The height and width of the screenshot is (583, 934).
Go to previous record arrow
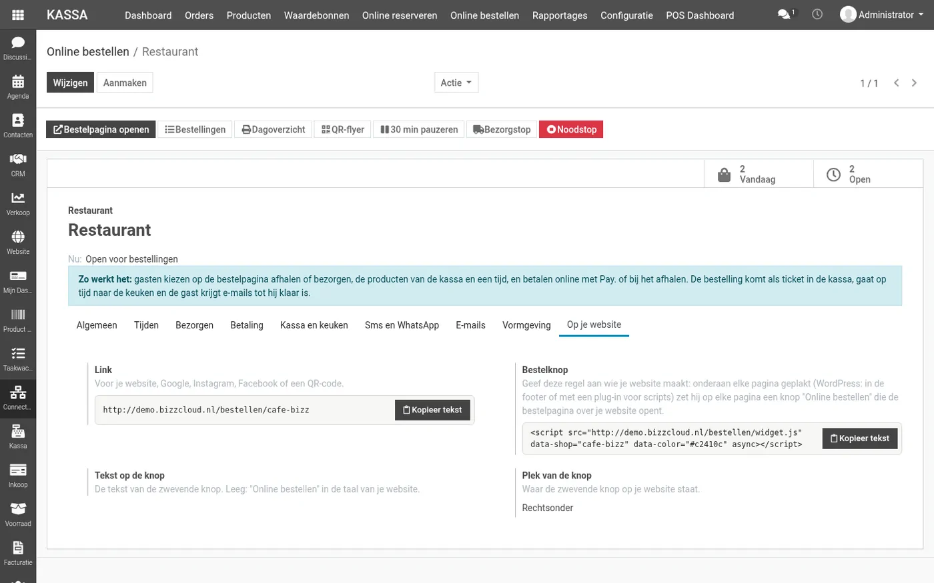tap(897, 83)
